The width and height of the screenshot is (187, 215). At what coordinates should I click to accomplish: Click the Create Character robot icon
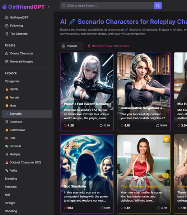(x=6, y=53)
